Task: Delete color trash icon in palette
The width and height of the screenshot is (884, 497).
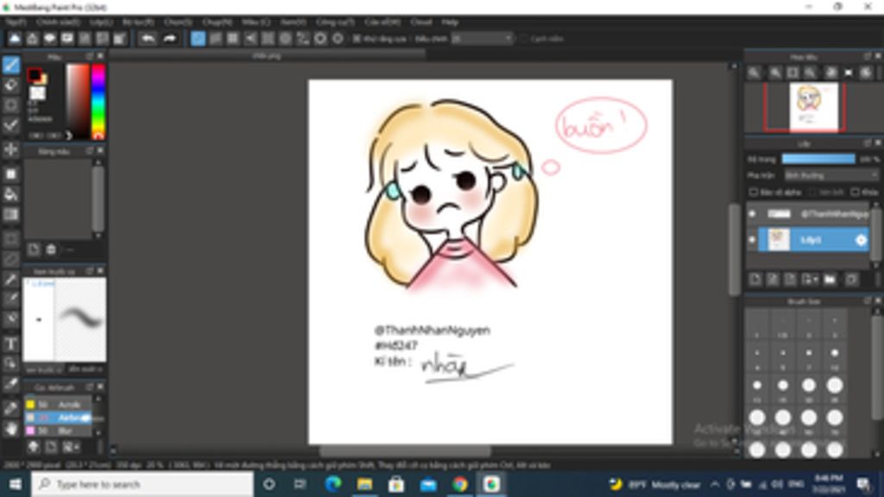Action: tap(51, 249)
